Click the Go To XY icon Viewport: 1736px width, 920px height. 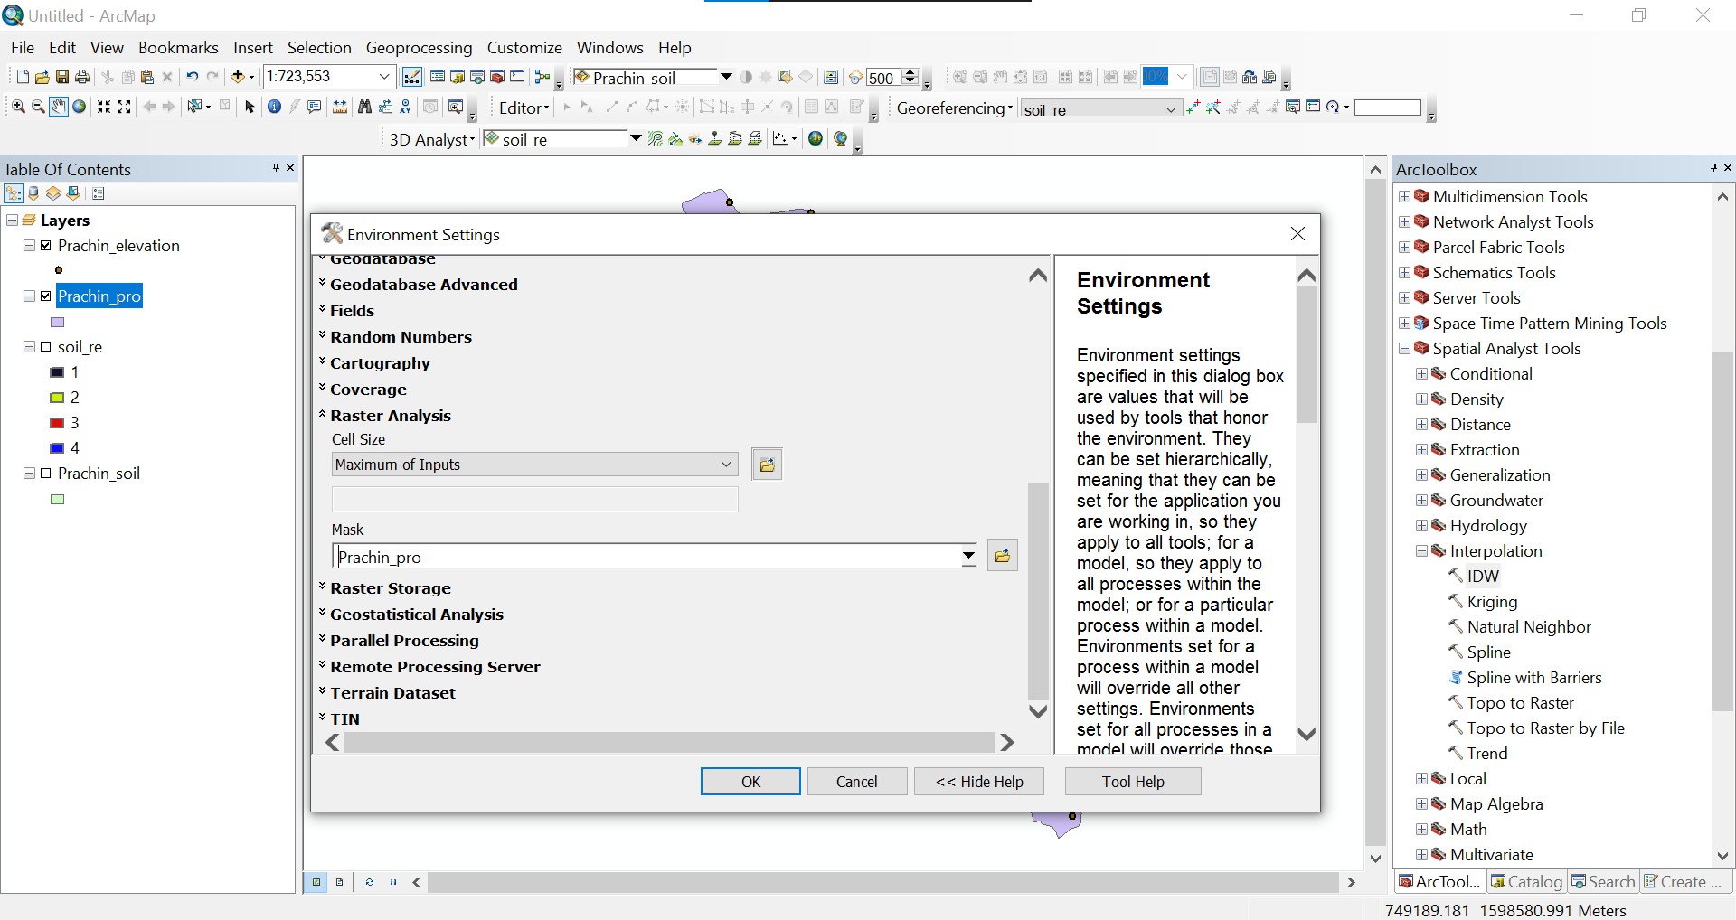(405, 107)
